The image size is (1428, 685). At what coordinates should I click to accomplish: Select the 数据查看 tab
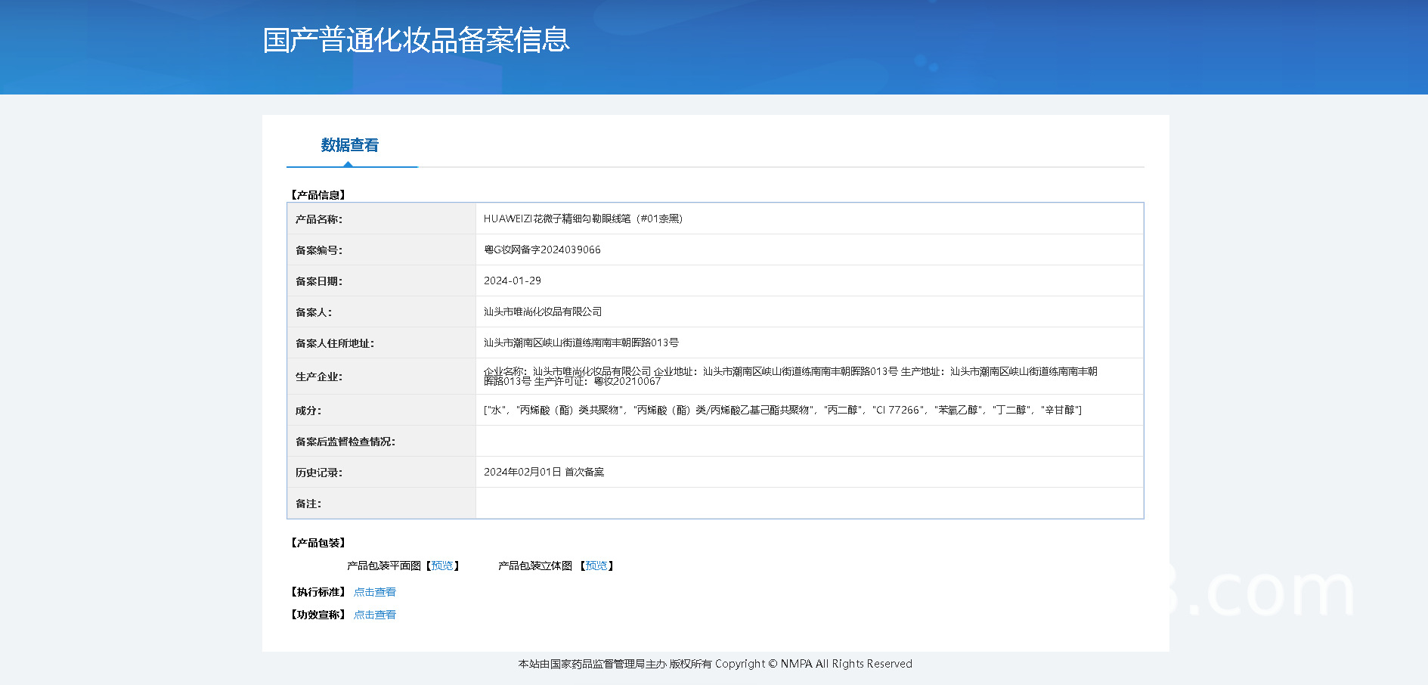[x=350, y=145]
